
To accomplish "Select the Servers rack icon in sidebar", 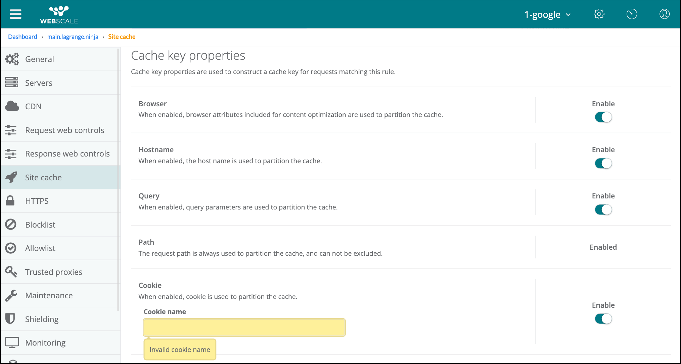I will pos(11,82).
